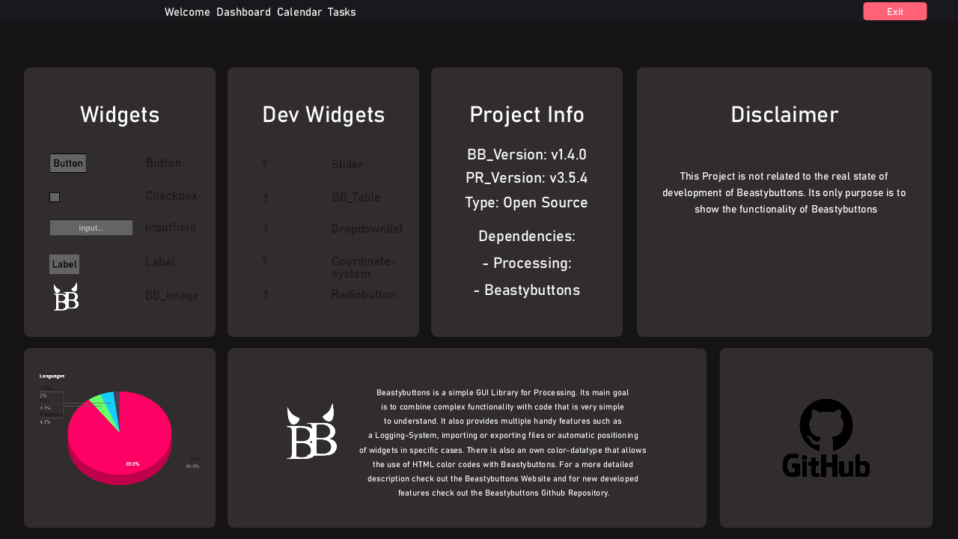
Task: Open the Calendar page
Action: tap(299, 12)
